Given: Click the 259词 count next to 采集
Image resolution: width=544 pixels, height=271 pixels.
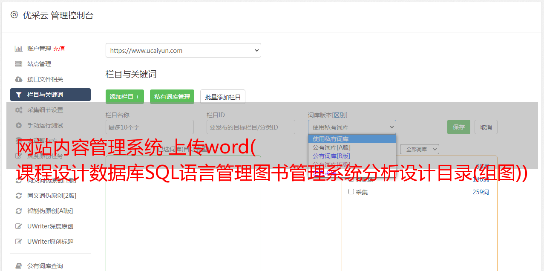Looking at the screenshot, I should point(481,192).
